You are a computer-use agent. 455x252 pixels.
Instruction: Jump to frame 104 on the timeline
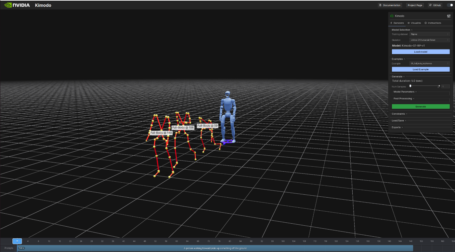pyautogui.click(x=293, y=241)
